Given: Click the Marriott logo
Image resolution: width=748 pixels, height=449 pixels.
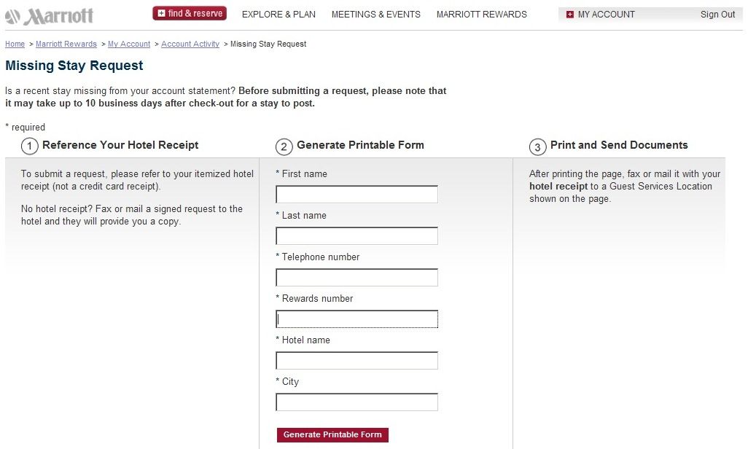Looking at the screenshot, I should pyautogui.click(x=49, y=16).
